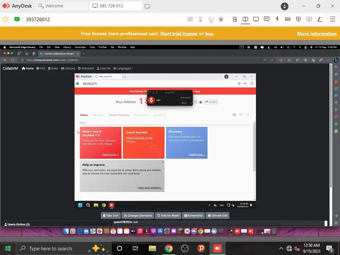Viewport: 340px width, 255px height.
Task: Click the Edge refresh button
Action: tap(13, 60)
